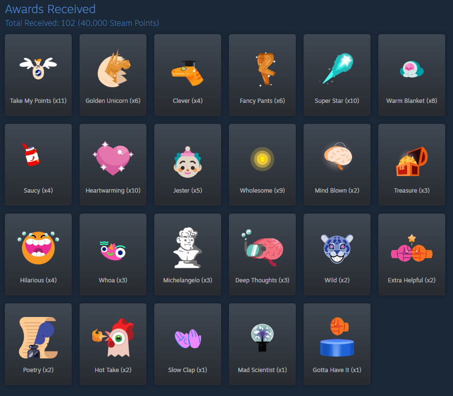Viewport: 453px width, 396px height.
Task: Select the Michelangelo statue bust icon
Action: 187,248
